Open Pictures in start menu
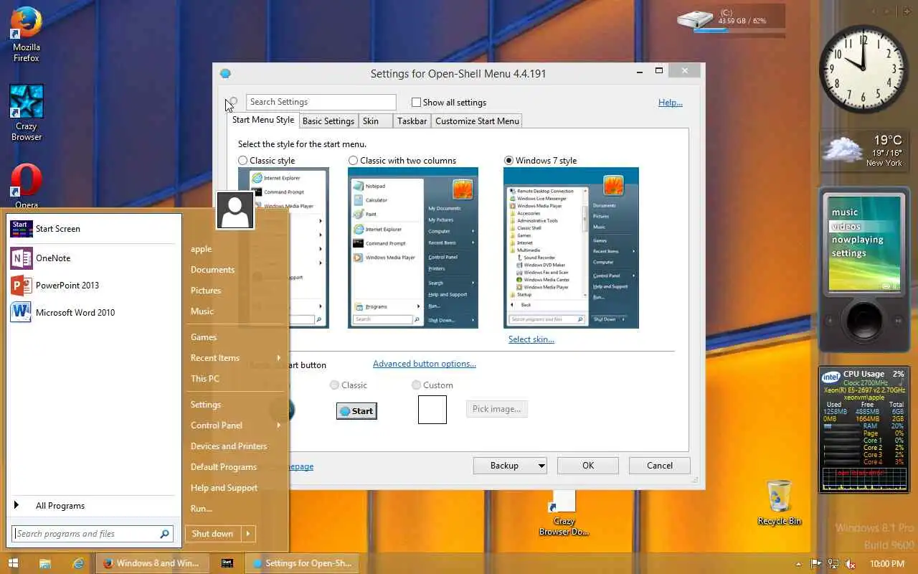Image resolution: width=918 pixels, height=574 pixels. pos(206,291)
